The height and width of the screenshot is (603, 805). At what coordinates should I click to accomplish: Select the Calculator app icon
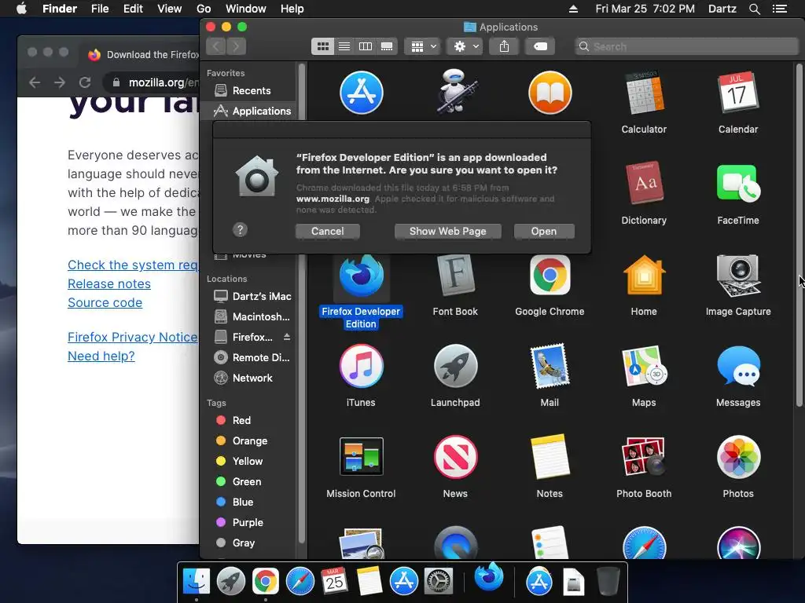(644, 93)
